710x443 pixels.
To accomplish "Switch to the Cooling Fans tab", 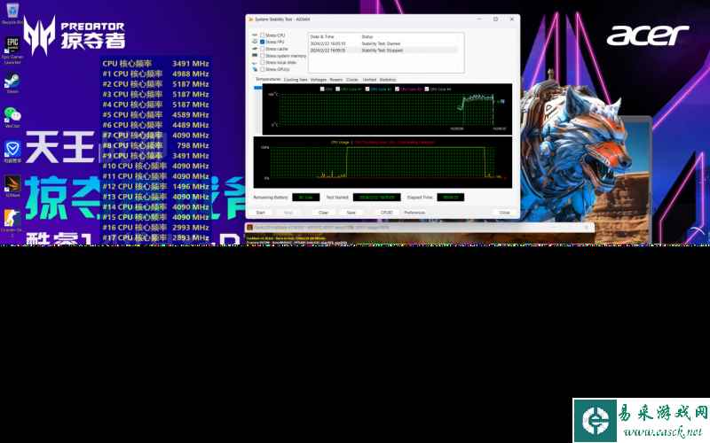I will click(296, 80).
